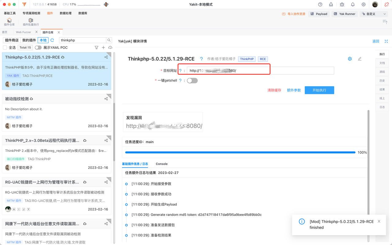Open plugin settings gear in module detail
The height and width of the screenshot is (245, 392).
click(x=350, y=59)
